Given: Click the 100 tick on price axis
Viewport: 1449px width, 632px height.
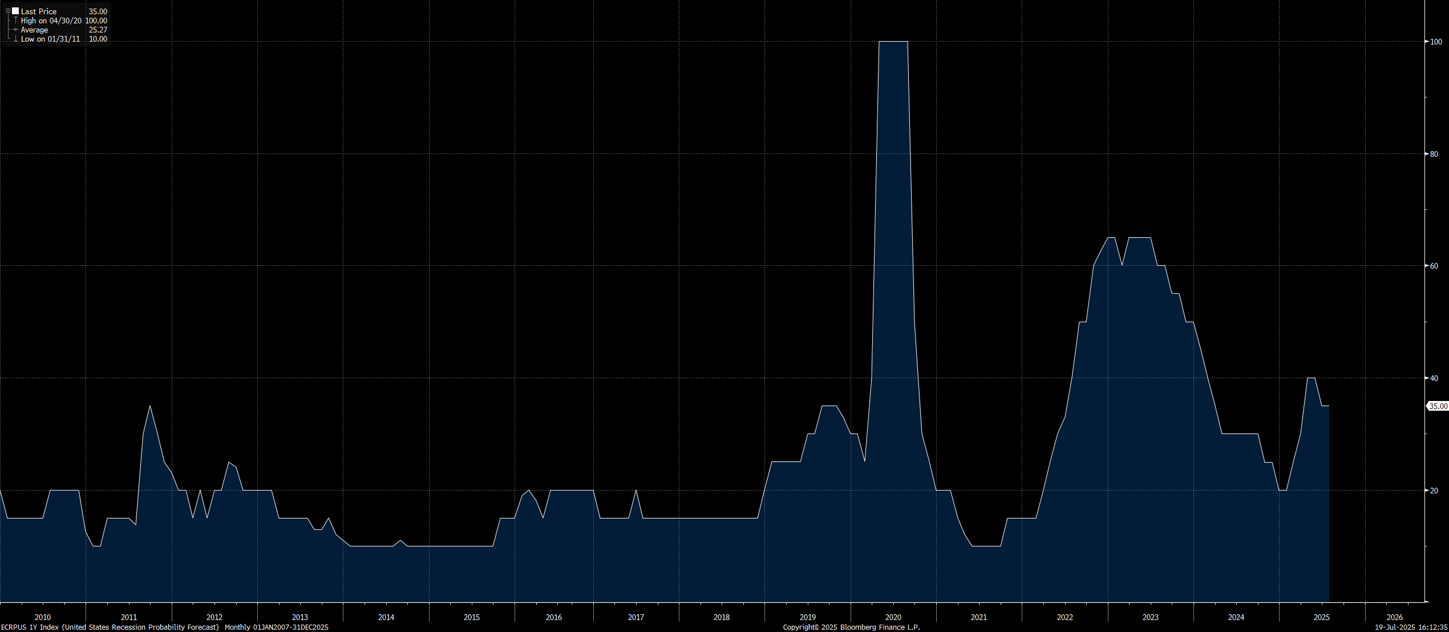Looking at the screenshot, I should (x=1435, y=42).
